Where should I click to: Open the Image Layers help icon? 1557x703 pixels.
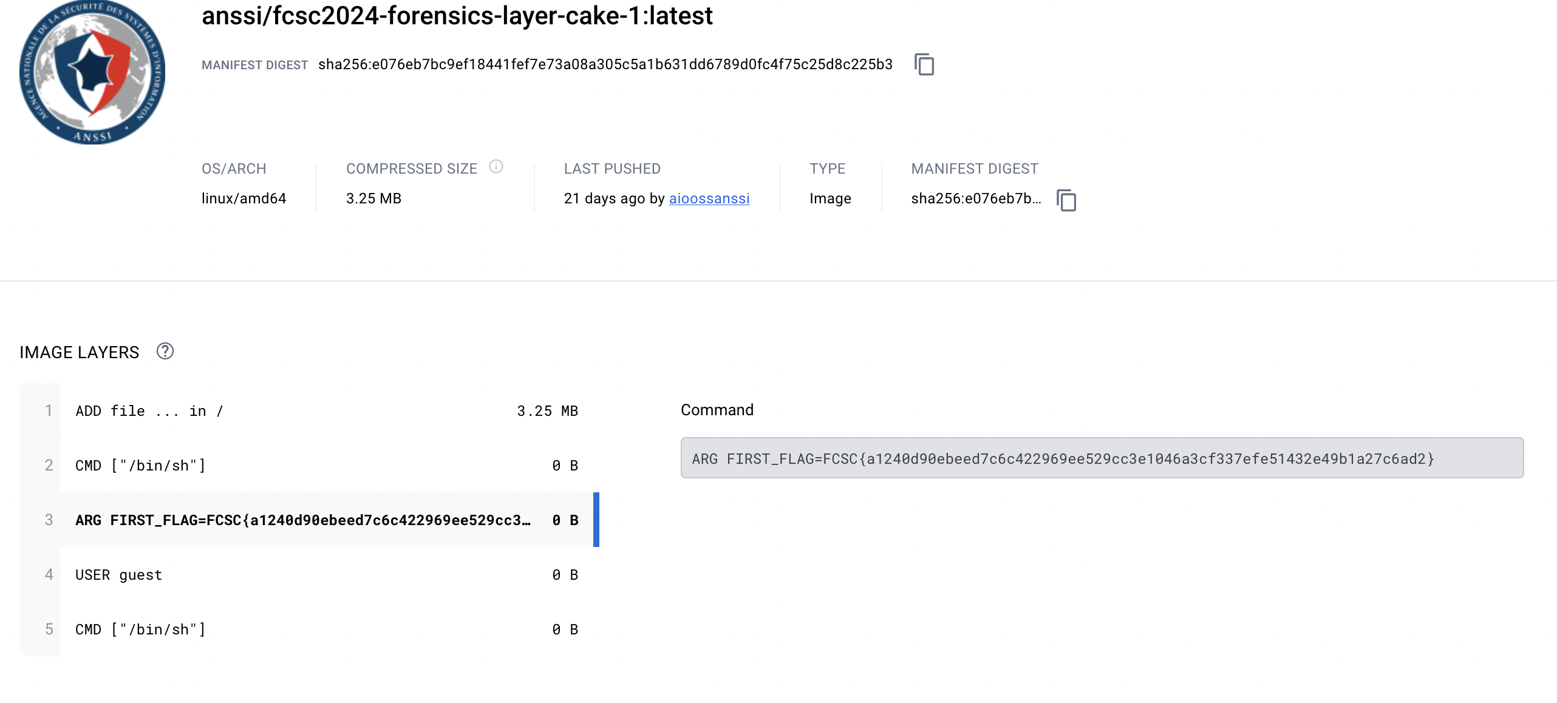(165, 351)
